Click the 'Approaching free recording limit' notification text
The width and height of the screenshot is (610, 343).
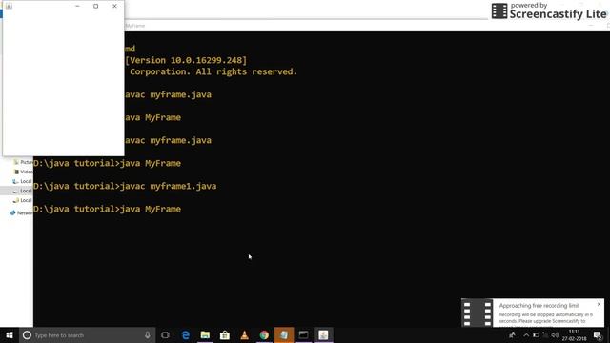[539, 306]
